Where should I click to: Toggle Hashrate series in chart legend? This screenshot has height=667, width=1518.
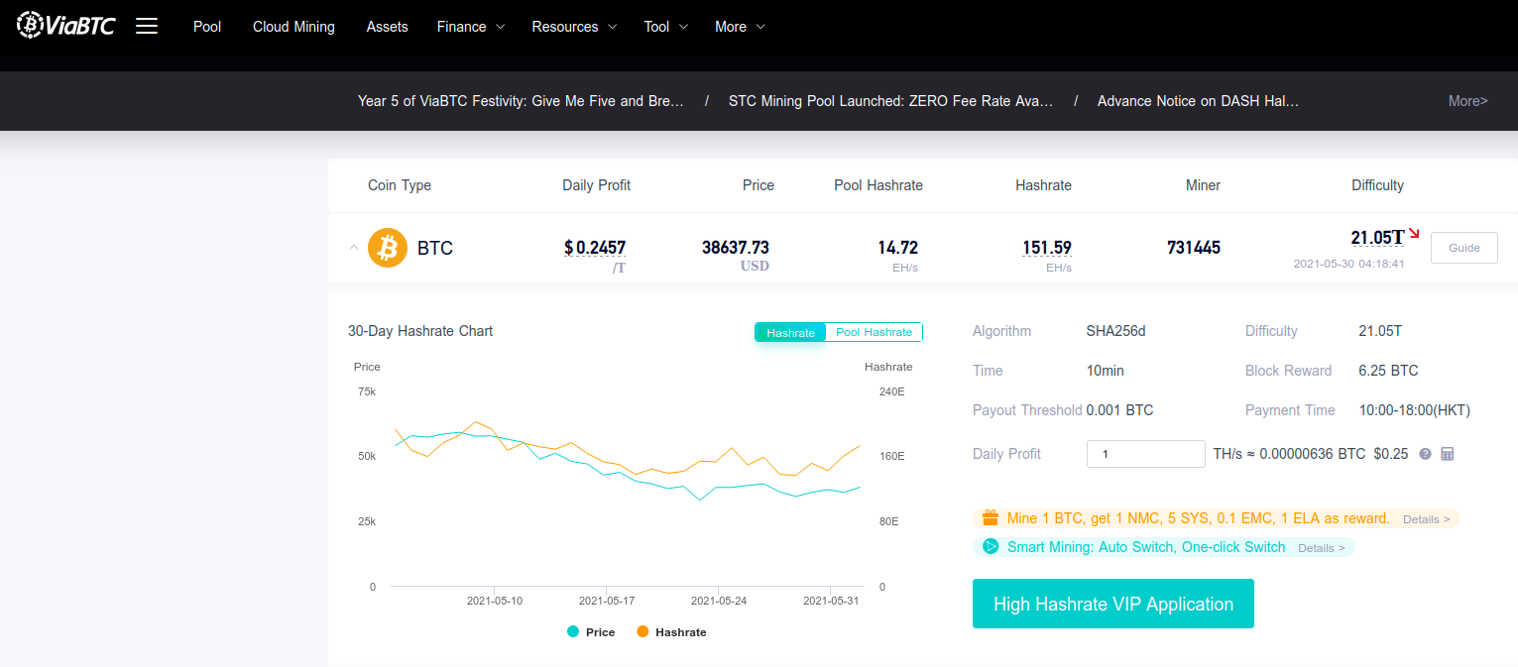[671, 632]
